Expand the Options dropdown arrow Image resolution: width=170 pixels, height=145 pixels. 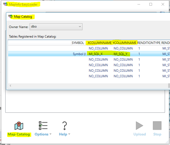50,134
